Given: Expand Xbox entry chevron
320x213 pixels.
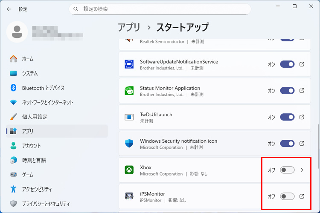Looking at the screenshot, I should tap(302, 170).
